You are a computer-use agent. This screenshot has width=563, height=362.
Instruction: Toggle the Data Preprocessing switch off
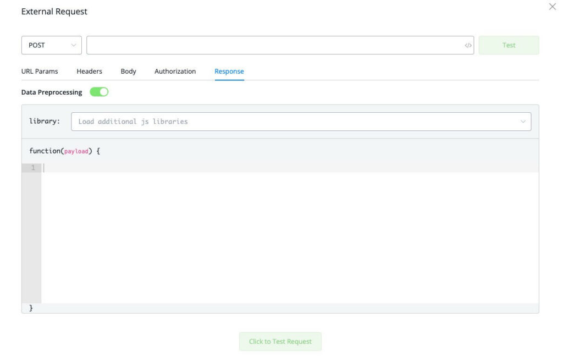coord(100,92)
